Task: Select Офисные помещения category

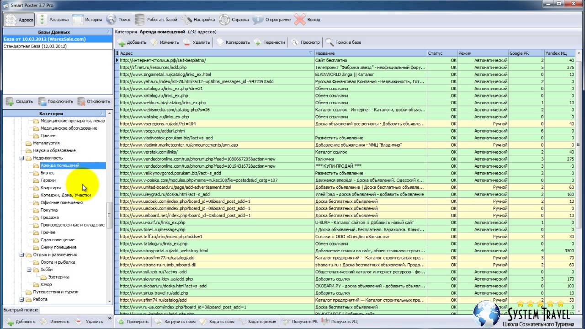Action: coord(62,202)
